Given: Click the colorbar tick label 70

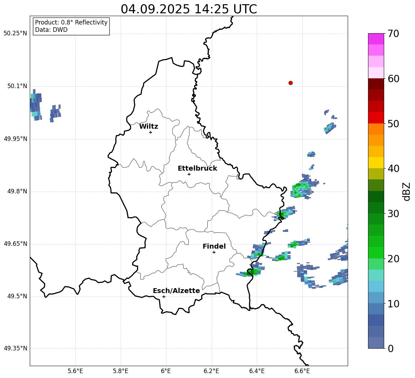Looking at the screenshot, I should [x=393, y=34].
